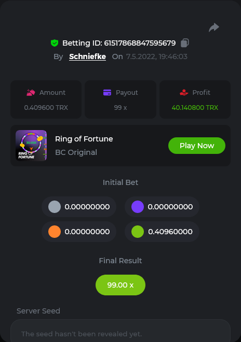The width and height of the screenshot is (241, 342).
Task: Select the gray color bet circle
Action: 55,207
